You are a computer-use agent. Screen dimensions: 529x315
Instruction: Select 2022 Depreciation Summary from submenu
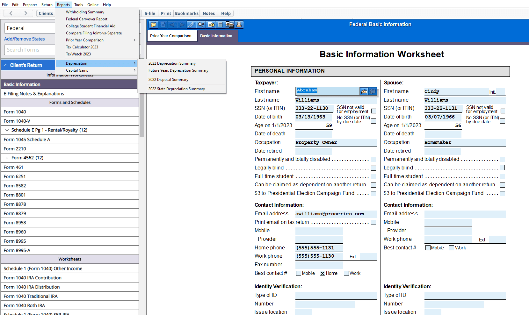(x=172, y=63)
